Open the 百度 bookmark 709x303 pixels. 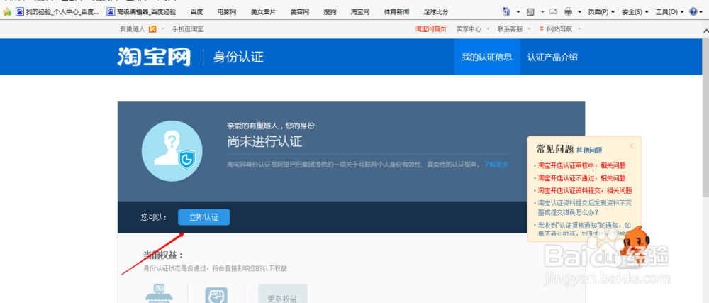click(196, 12)
